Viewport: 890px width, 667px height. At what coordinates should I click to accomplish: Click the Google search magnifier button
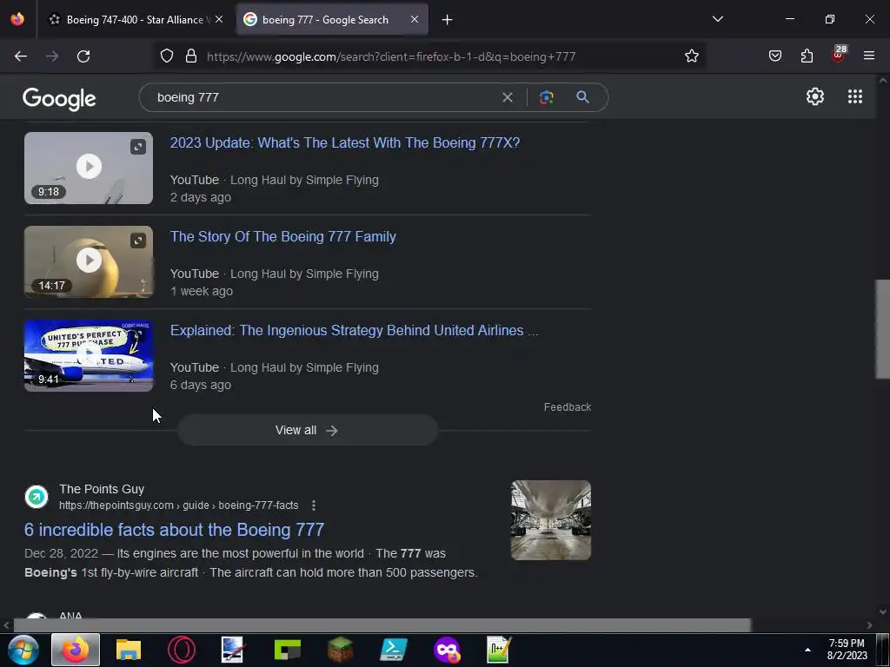coord(582,97)
